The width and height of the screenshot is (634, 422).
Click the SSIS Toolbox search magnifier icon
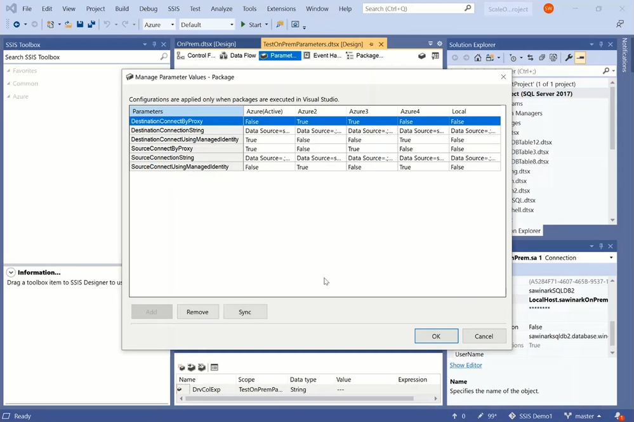(x=164, y=57)
